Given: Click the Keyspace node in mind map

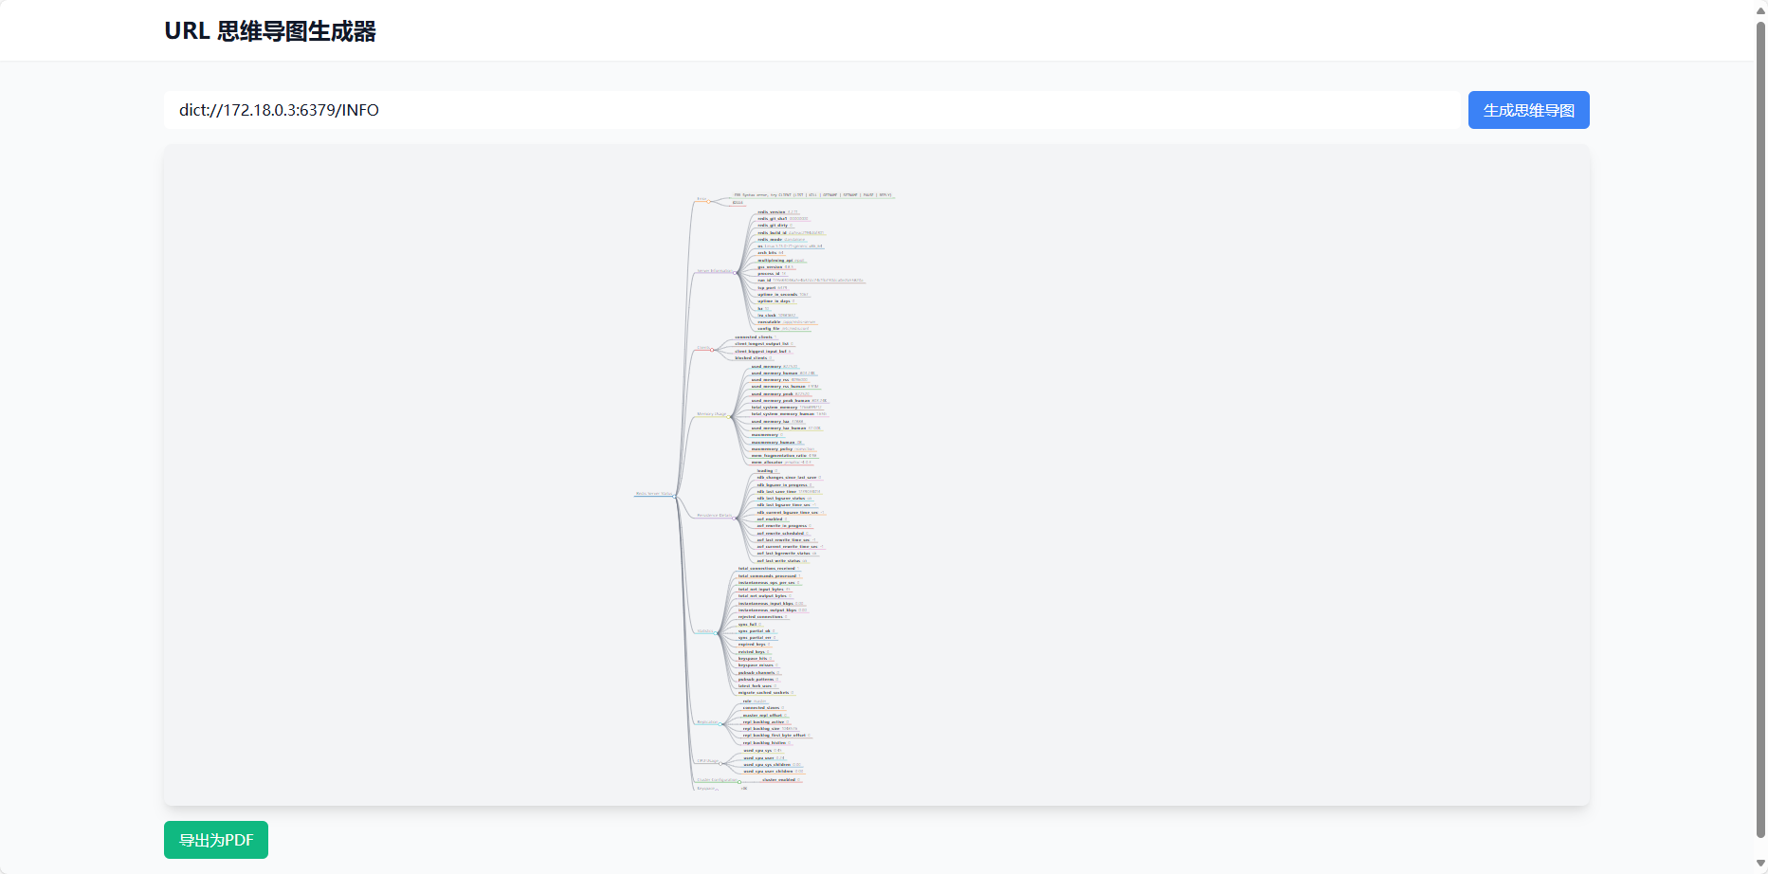Looking at the screenshot, I should tap(706, 789).
